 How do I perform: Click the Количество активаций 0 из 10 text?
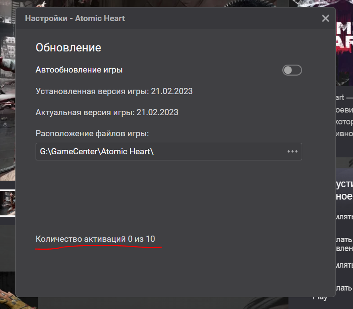(x=95, y=239)
